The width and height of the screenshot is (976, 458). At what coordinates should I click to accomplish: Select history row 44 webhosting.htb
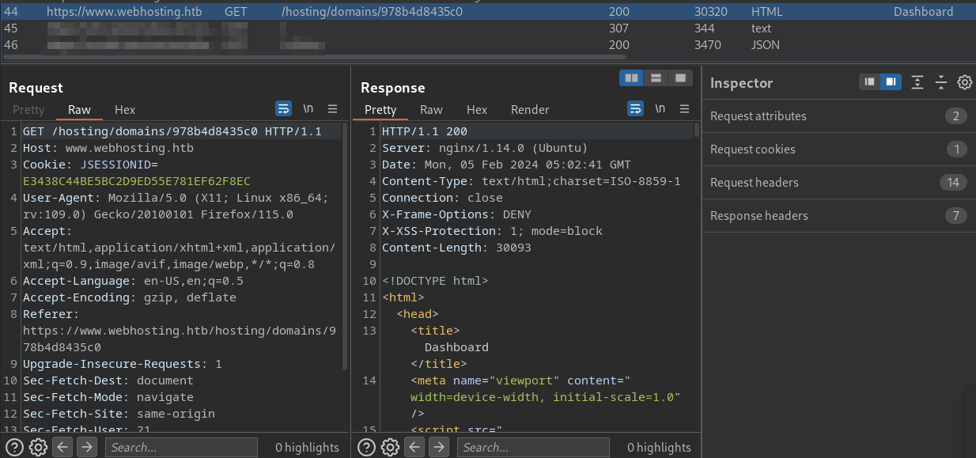488,12
